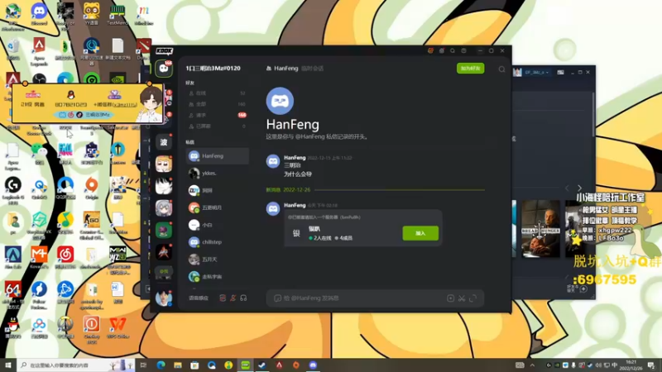Viewport: 662px width, 372px height.
Task: Click next arrow in background window carousel
Action: [579, 188]
